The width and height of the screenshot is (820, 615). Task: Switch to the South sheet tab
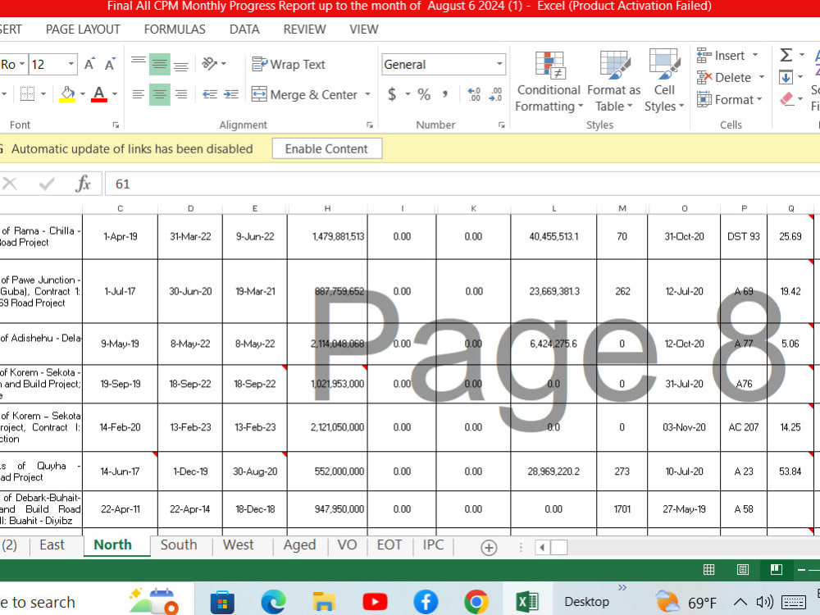(179, 545)
